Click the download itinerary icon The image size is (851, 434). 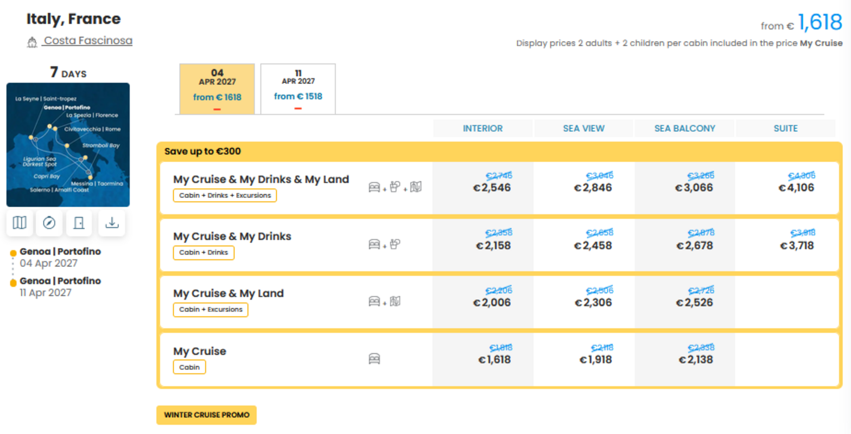point(112,223)
